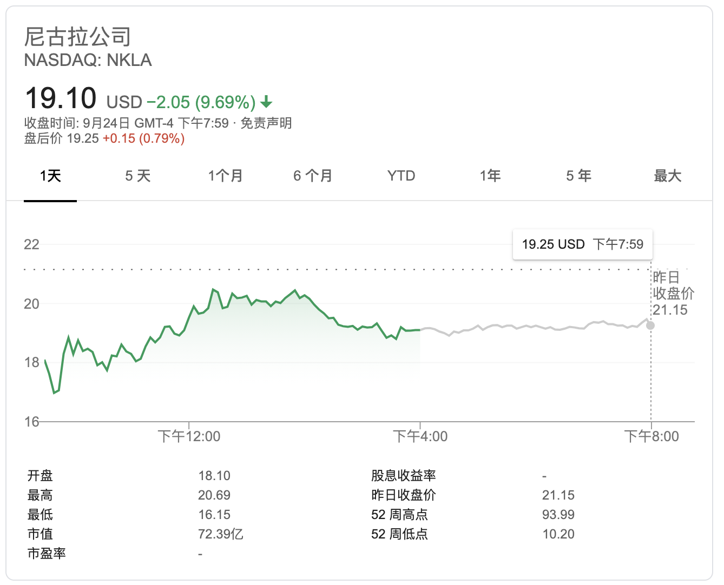
Task: View the 1年 price history
Action: coord(490,176)
